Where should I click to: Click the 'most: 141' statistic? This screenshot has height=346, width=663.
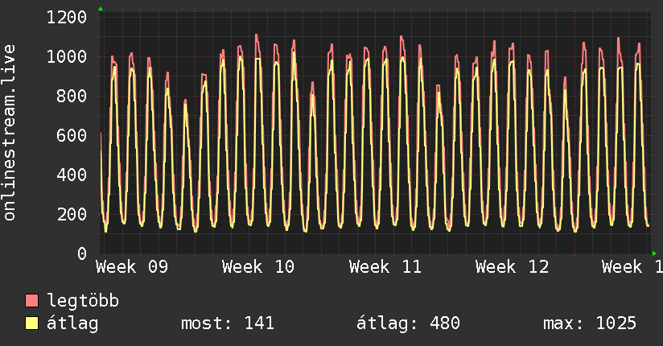point(228,323)
